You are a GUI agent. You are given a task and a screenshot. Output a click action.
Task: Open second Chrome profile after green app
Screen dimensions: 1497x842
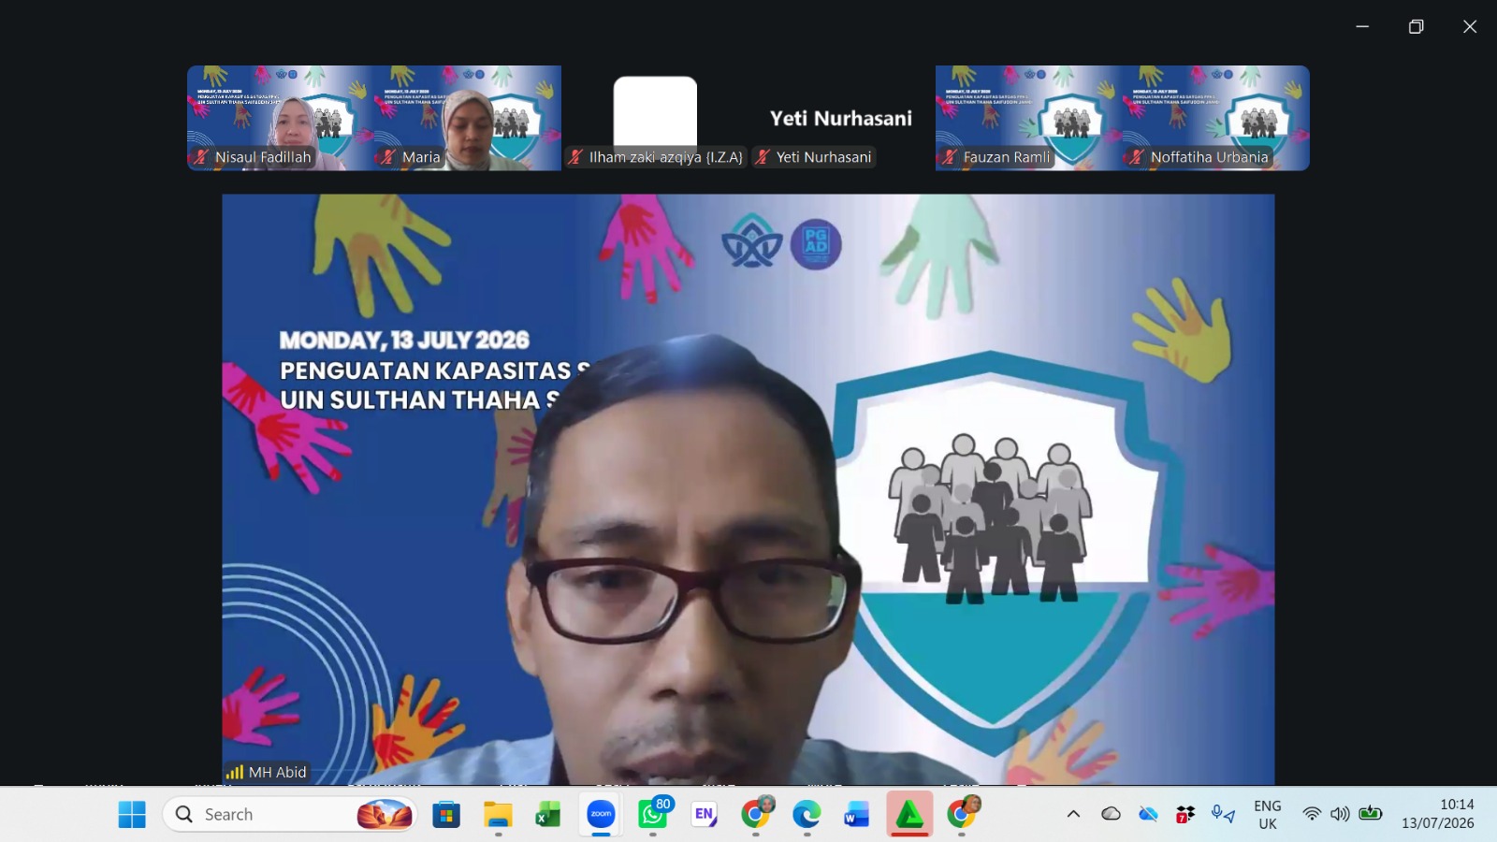(x=962, y=814)
